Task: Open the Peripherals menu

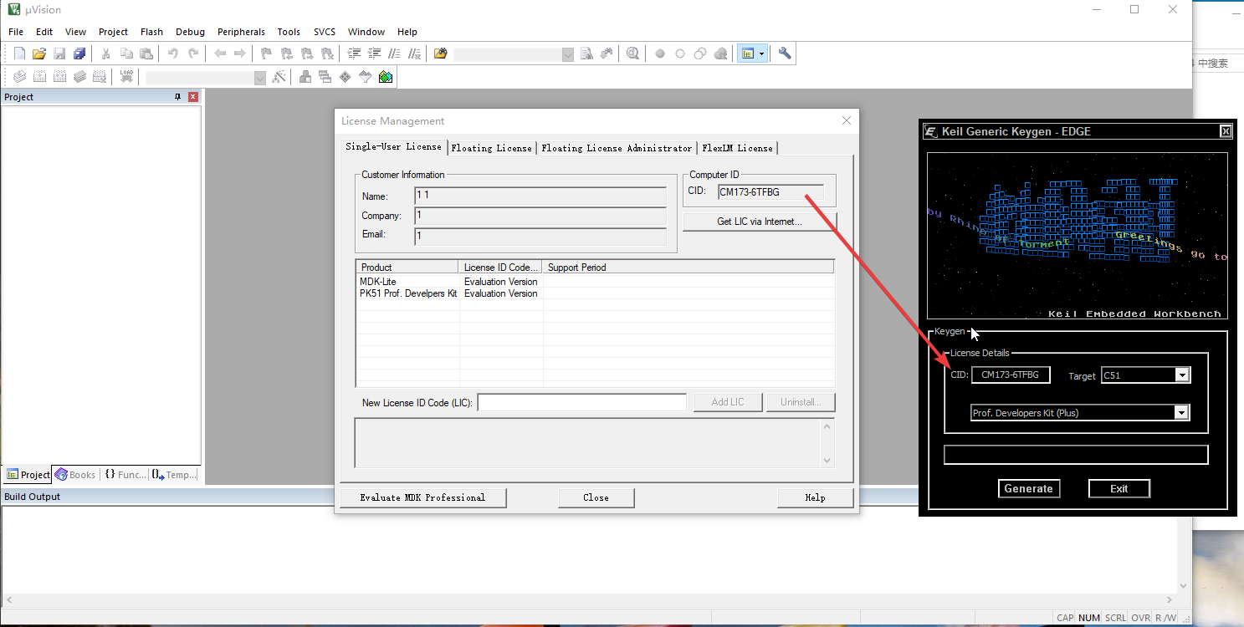Action: pyautogui.click(x=241, y=32)
